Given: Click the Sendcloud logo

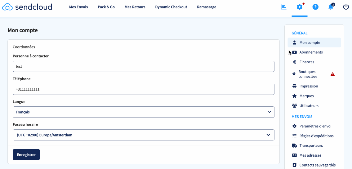Looking at the screenshot, I should (27, 7).
